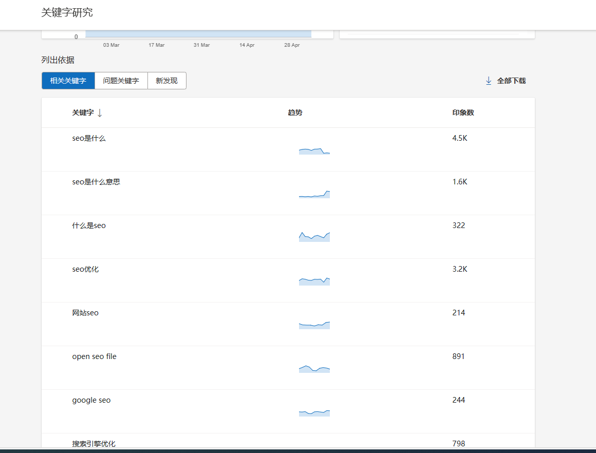596x453 pixels.
Task: Click the 趋势 column header
Action: (x=295, y=112)
